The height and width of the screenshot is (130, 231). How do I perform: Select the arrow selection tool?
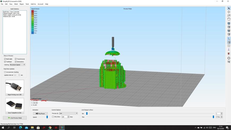[x=229, y=9]
